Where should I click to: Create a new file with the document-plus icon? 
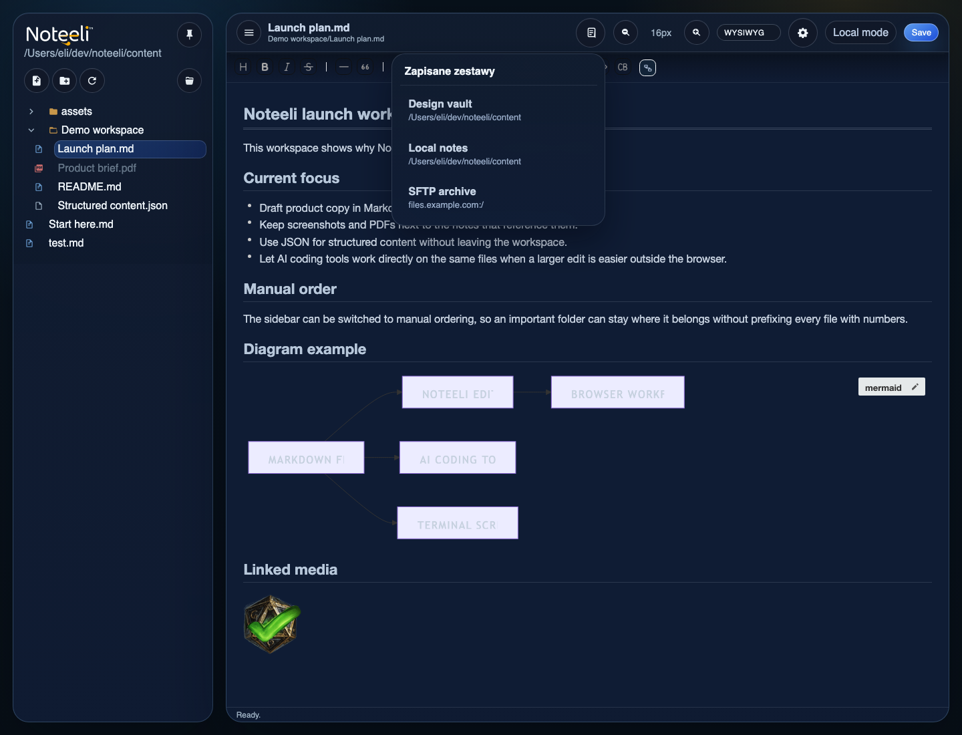point(37,81)
